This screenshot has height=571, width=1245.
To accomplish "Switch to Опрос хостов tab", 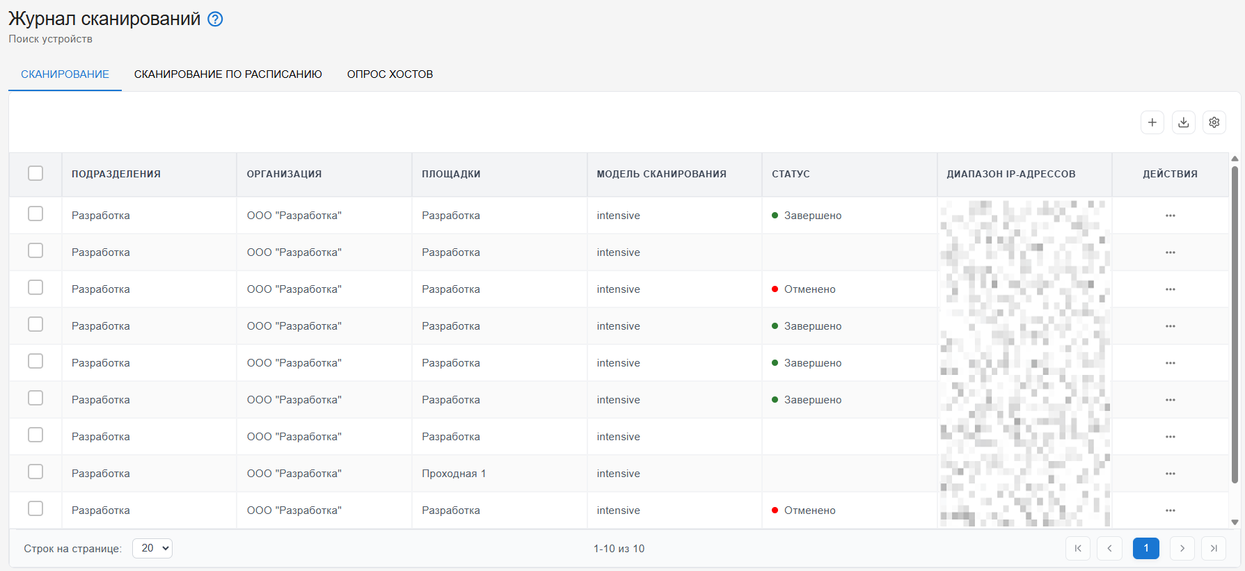I will tap(390, 74).
